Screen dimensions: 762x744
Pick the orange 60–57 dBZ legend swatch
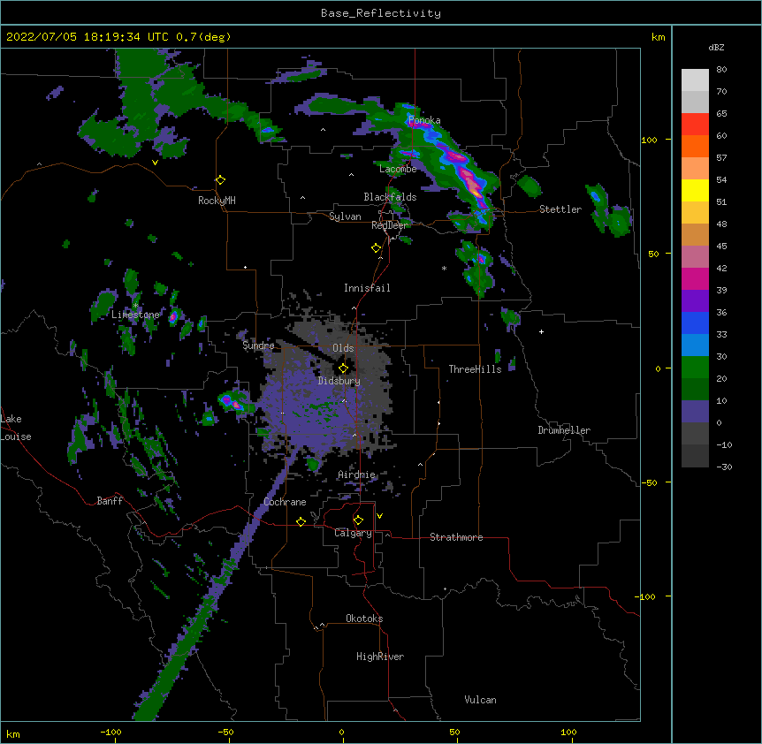(695, 146)
